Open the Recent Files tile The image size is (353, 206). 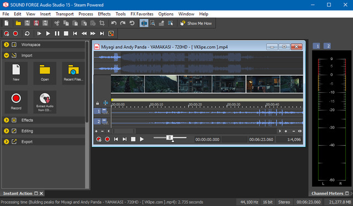pos(73,73)
